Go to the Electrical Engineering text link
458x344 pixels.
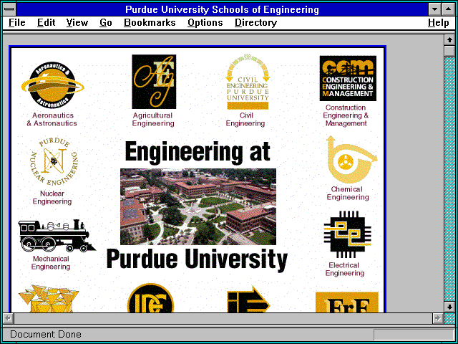tap(345, 269)
